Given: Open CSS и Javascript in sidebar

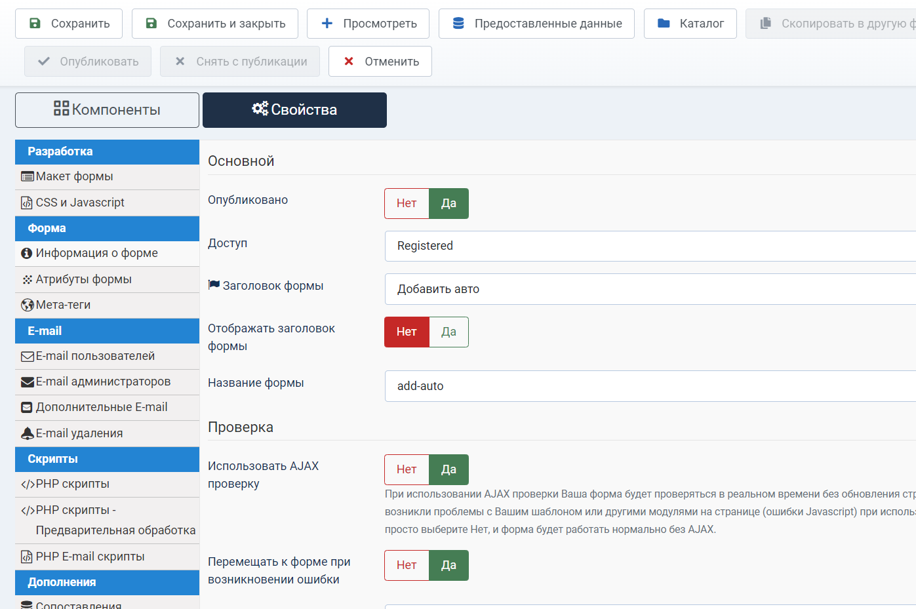Looking at the screenshot, I should pyautogui.click(x=80, y=203).
